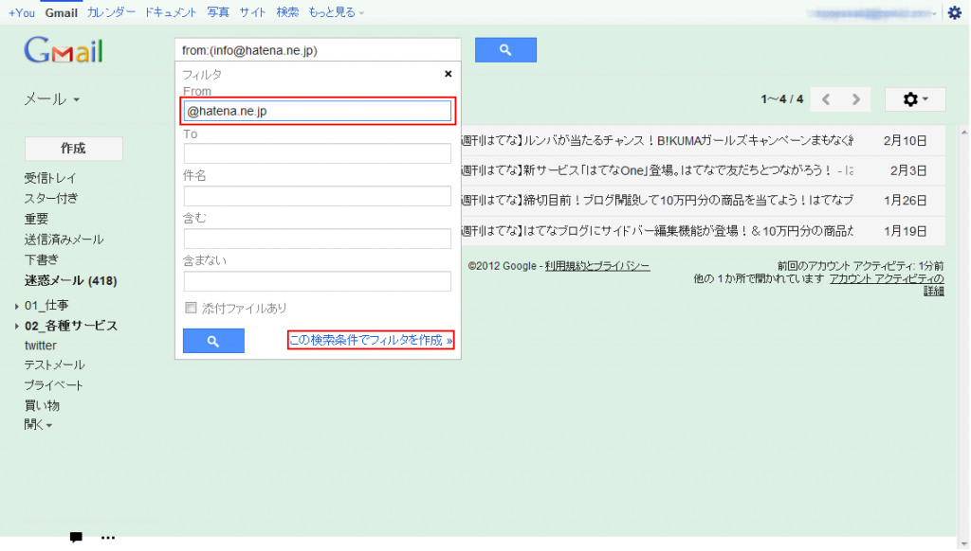The width and height of the screenshot is (971, 551).
Task: Go to the previous page of messages
Action: pyautogui.click(x=824, y=98)
